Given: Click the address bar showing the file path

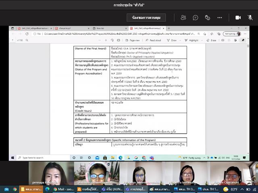Looking at the screenshot, I should [x=119, y=34].
